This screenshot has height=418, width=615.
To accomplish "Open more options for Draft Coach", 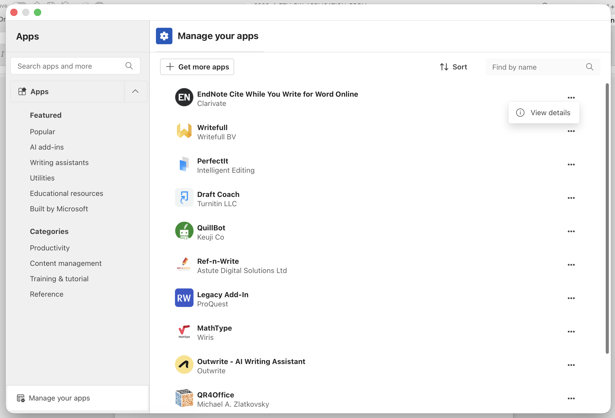I will tap(571, 198).
